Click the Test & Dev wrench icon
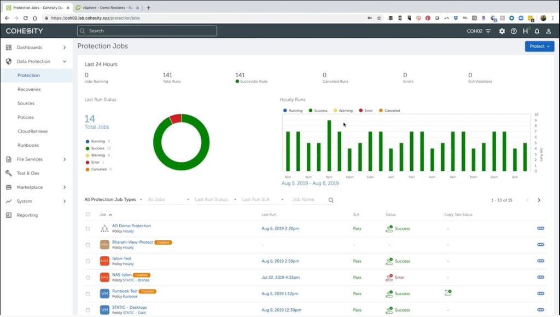560x317 pixels. 9,173
